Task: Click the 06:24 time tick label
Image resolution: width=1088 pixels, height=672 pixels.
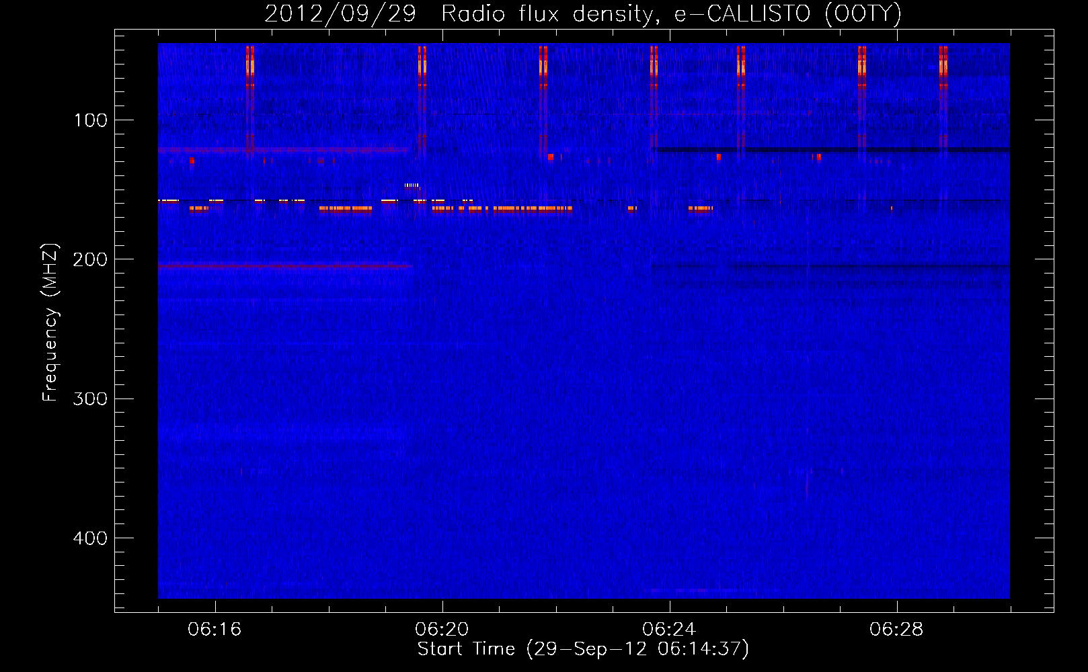Action: [x=669, y=630]
